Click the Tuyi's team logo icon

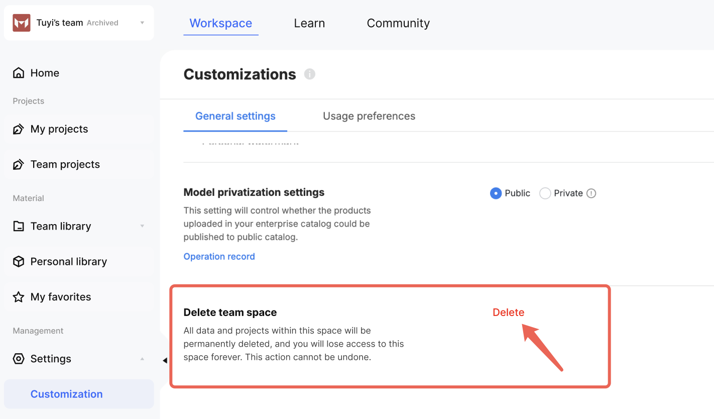click(x=22, y=23)
